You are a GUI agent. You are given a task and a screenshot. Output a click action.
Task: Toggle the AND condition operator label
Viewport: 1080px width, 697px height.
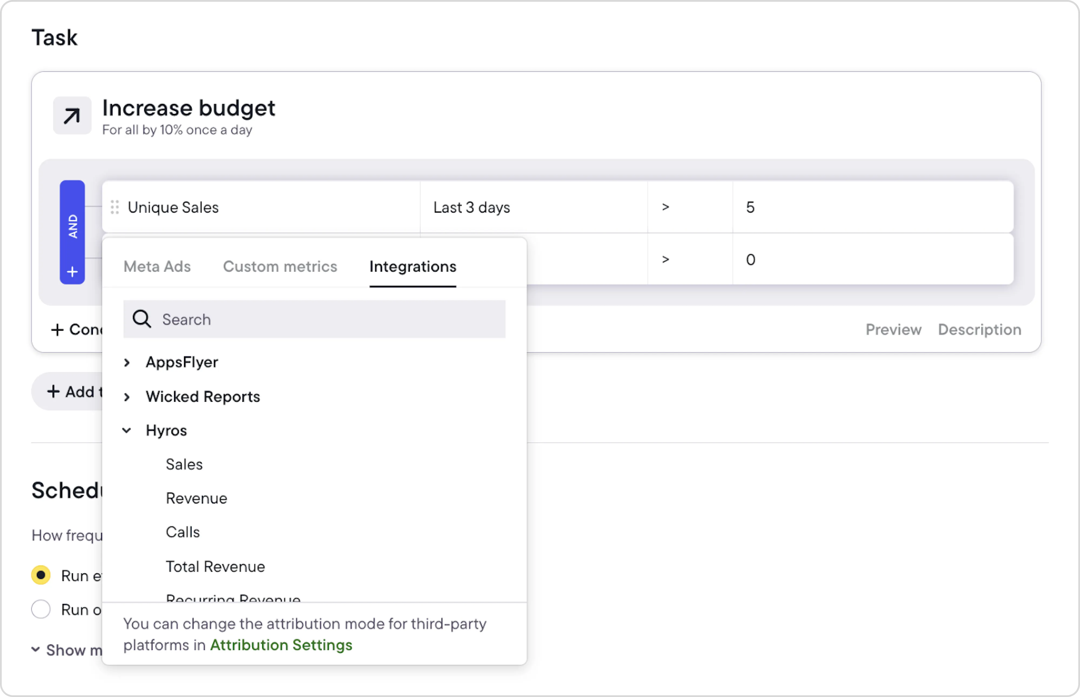point(72,226)
